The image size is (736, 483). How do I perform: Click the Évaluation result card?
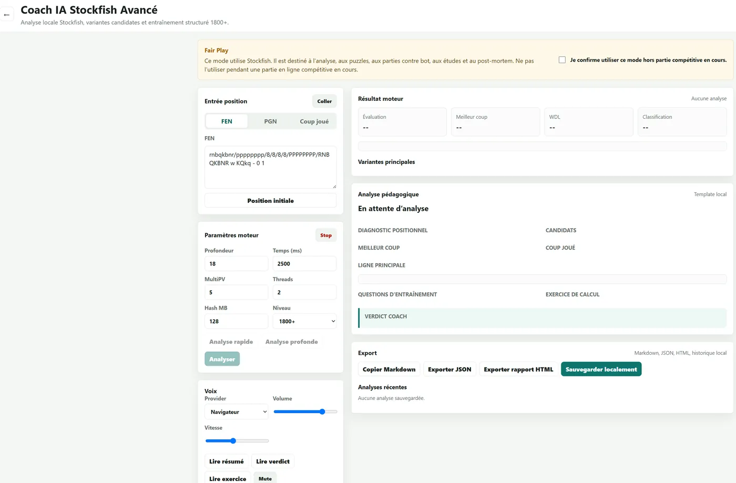(x=402, y=122)
